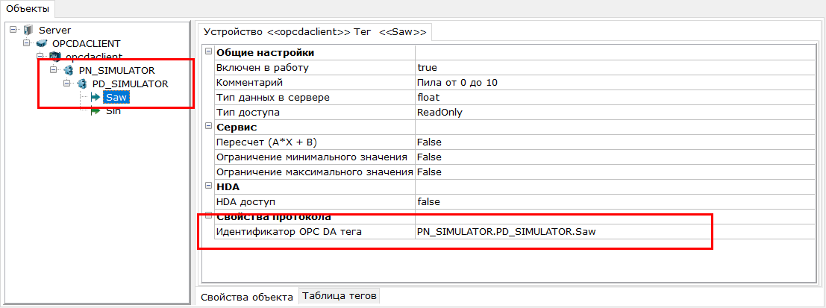Screen dimensions: 826x308
Task: Select the Sin tag in tree
Action: coord(113,111)
